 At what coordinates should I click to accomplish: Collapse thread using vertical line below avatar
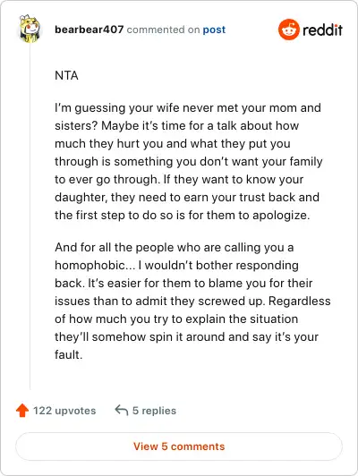tap(30, 217)
